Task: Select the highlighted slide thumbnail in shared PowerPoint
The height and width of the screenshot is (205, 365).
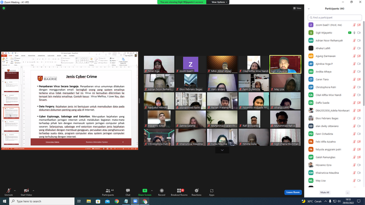Action: (11, 113)
